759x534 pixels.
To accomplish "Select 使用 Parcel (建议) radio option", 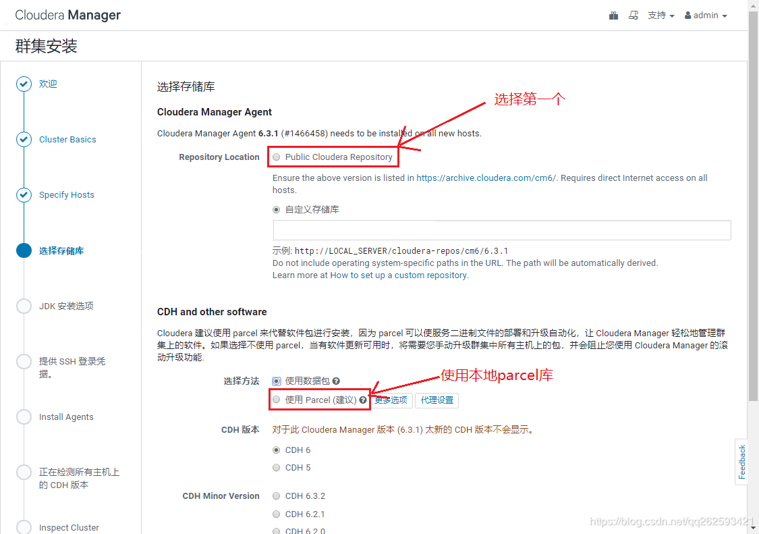I will tap(277, 399).
